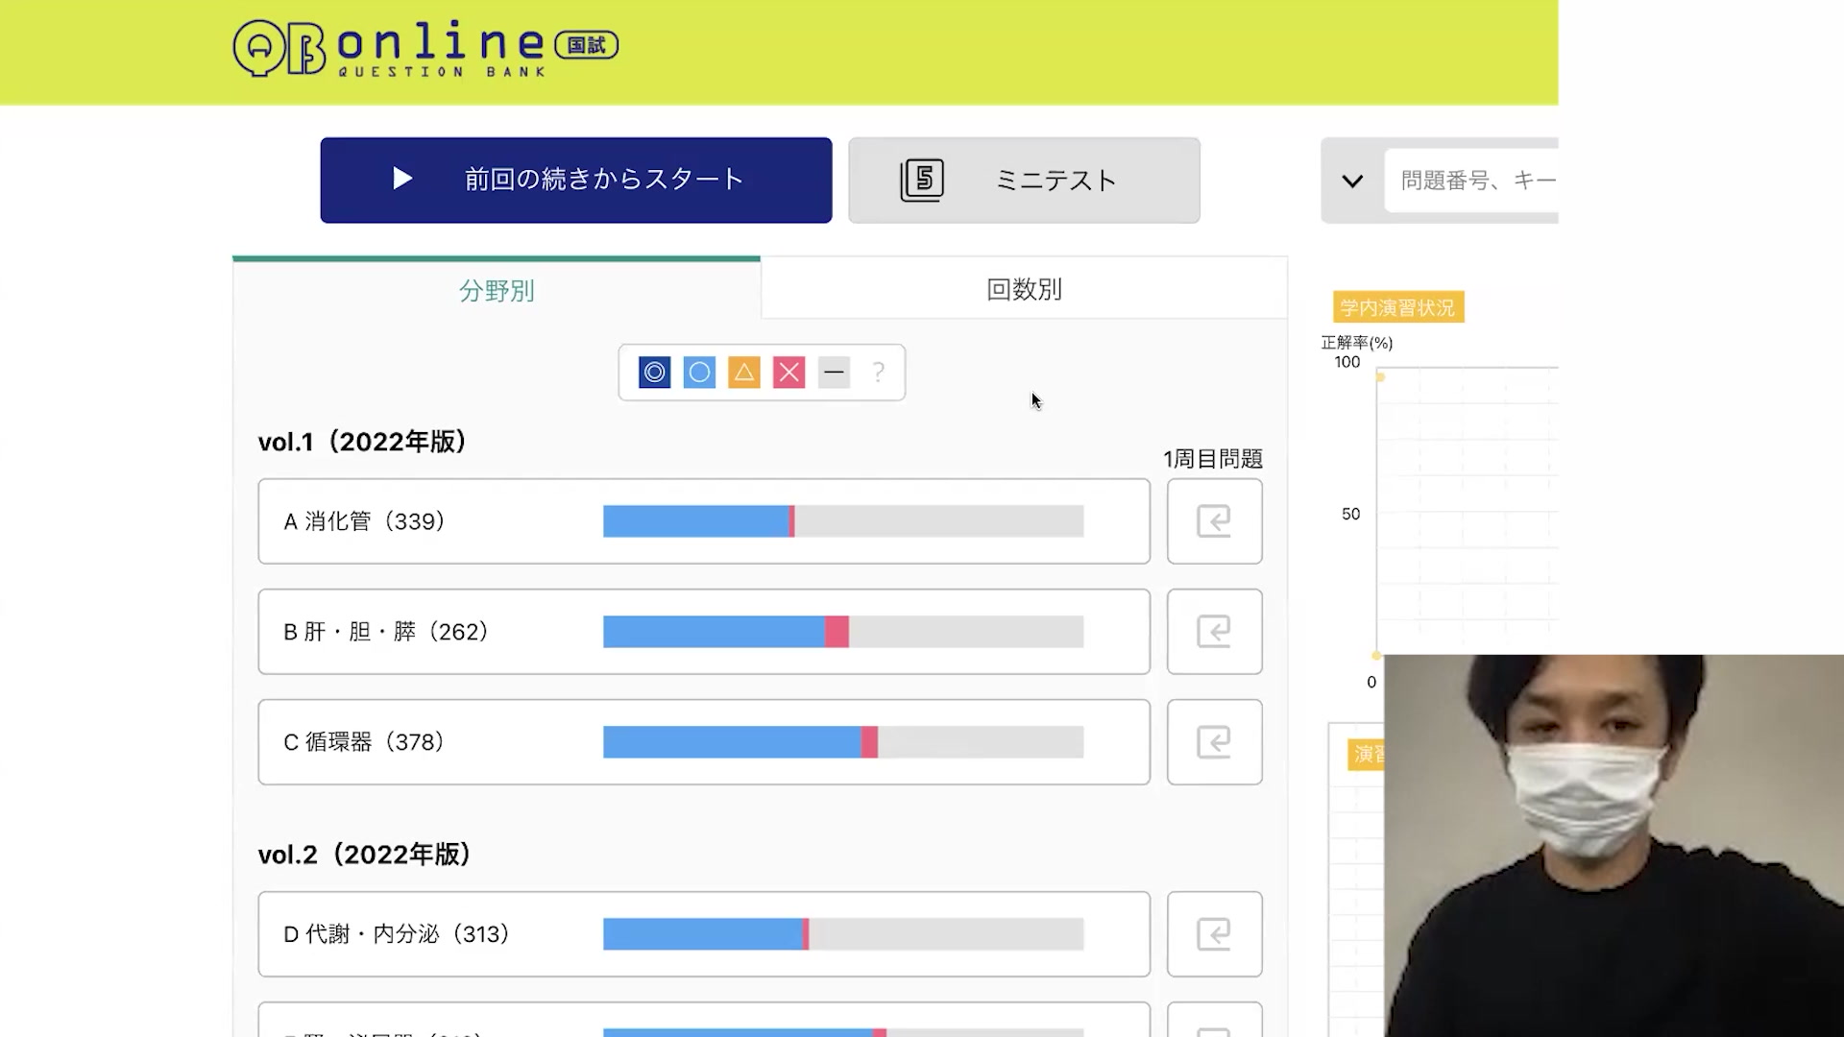Viewport: 1844px width, 1037px height.
Task: Toggle the pink X result filter
Action: point(789,373)
